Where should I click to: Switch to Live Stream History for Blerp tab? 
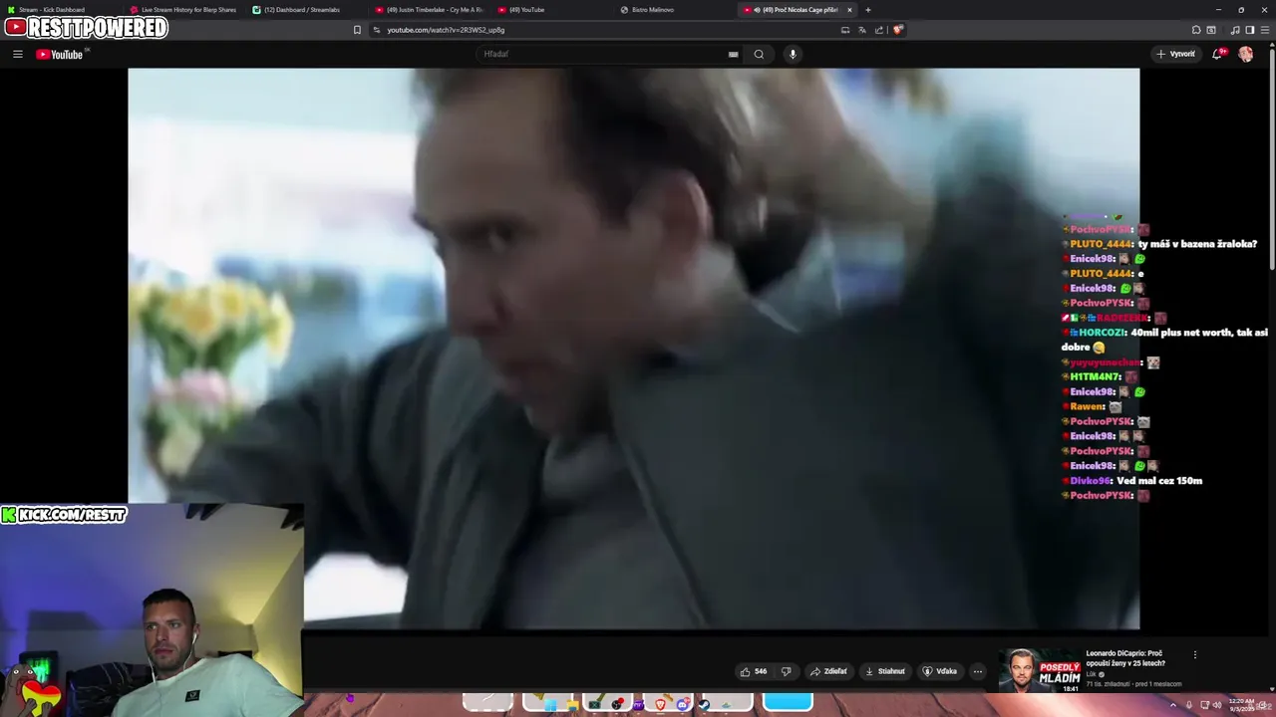(x=182, y=10)
